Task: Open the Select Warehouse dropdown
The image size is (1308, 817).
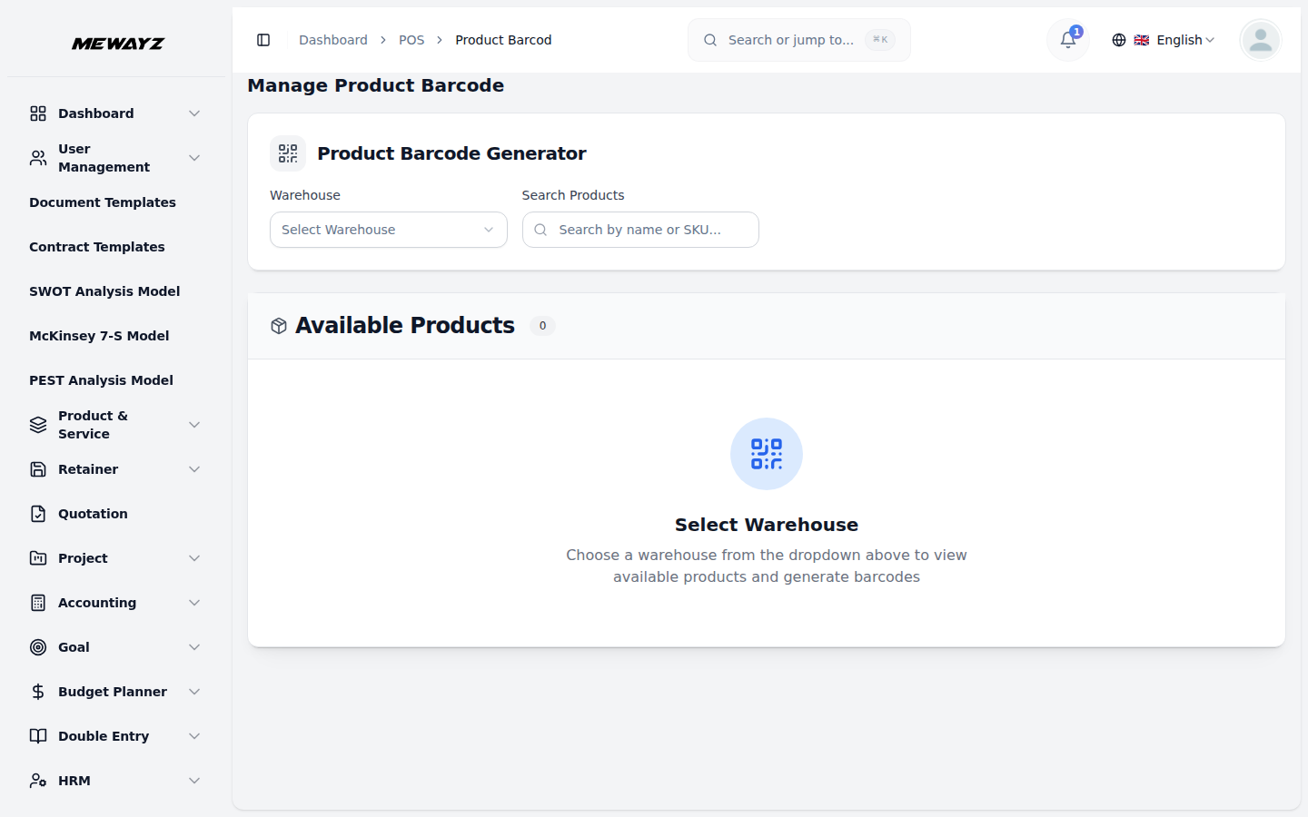Action: (x=389, y=230)
